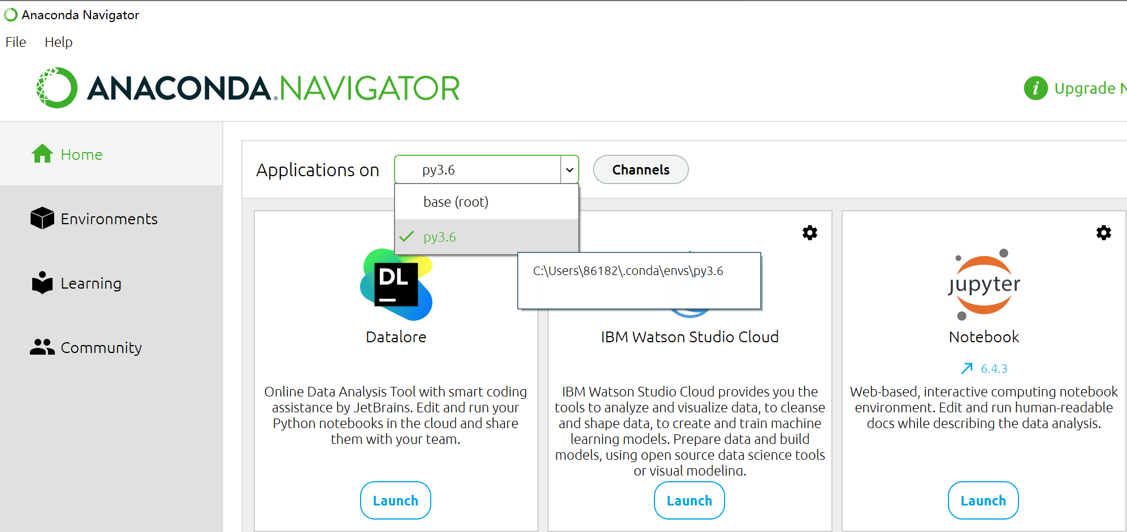This screenshot has width=1127, height=532.
Task: Click the Anaconda Navigator logo circle
Action: point(57,88)
